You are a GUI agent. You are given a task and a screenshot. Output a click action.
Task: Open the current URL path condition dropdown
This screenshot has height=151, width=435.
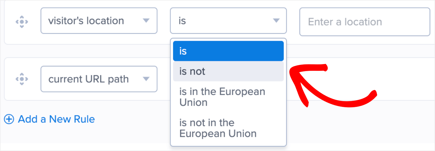99,79
